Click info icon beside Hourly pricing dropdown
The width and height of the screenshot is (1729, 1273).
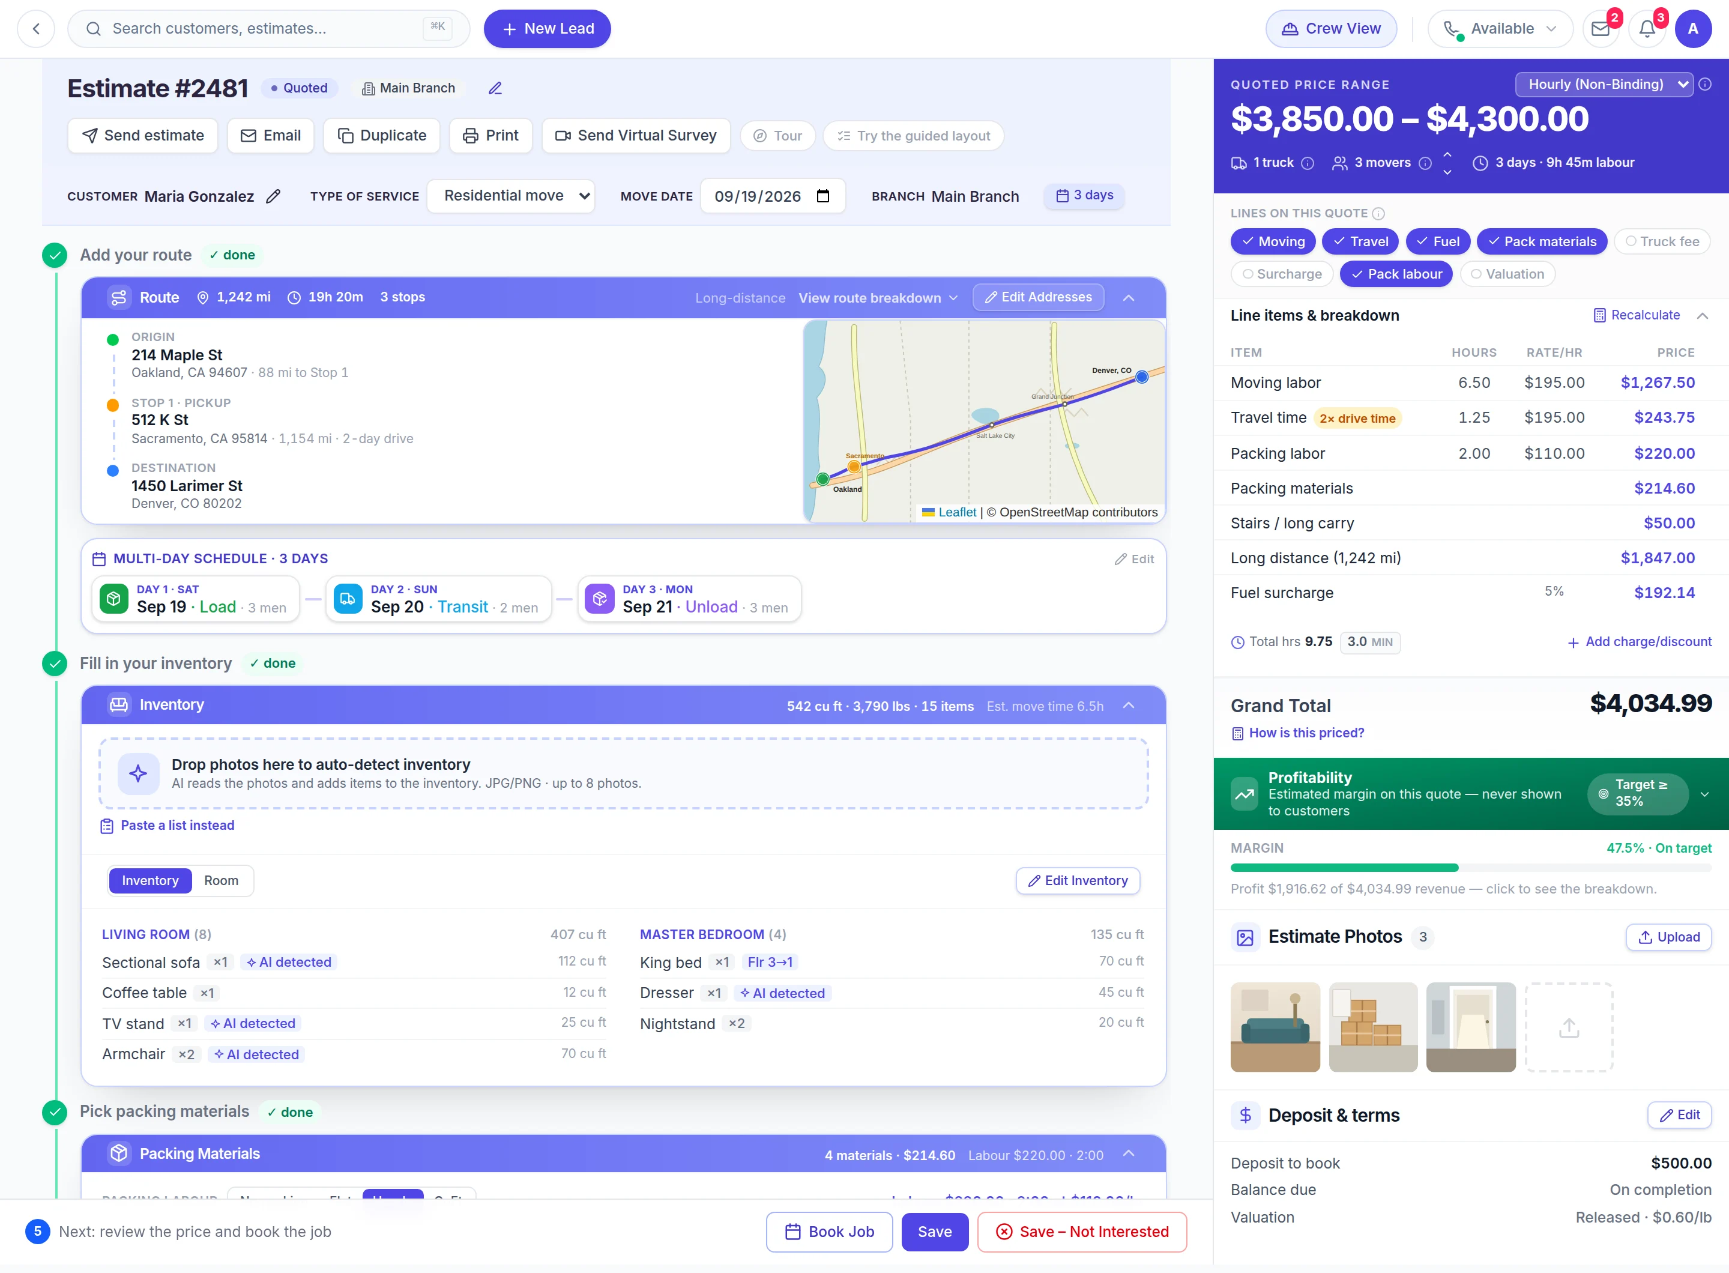tap(1705, 84)
